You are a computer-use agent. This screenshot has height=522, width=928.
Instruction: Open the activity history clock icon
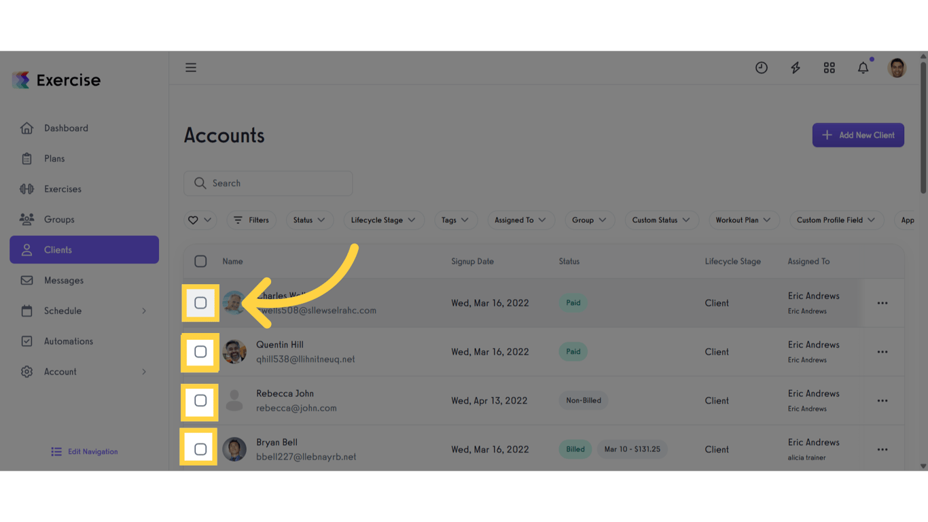(x=761, y=67)
